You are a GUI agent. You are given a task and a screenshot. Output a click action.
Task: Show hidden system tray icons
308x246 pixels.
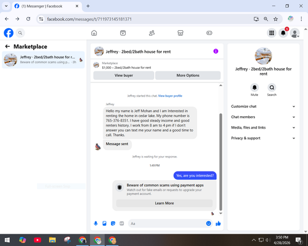tap(254, 240)
